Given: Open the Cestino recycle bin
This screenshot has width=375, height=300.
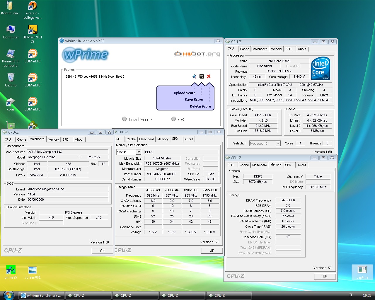Looking at the screenshot, I should [x=11, y=80].
